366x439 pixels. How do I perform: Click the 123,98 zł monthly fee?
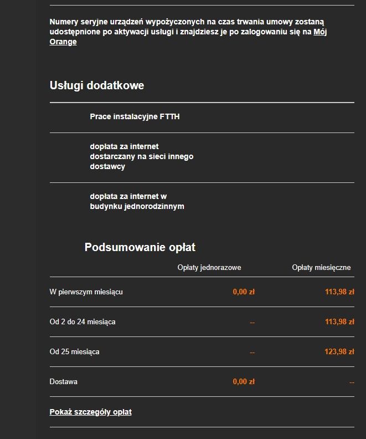[339, 352]
